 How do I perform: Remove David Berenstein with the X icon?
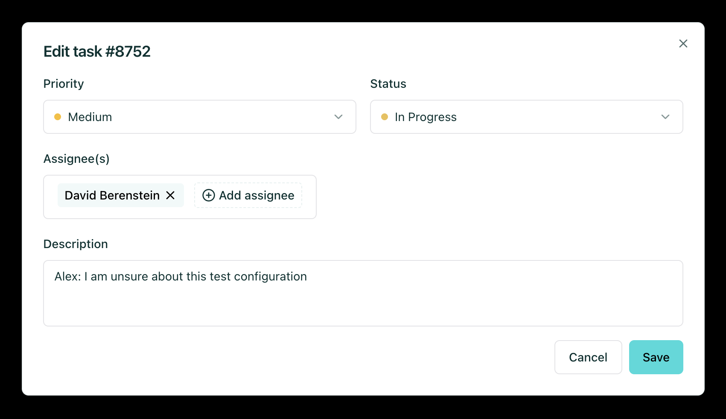point(171,195)
